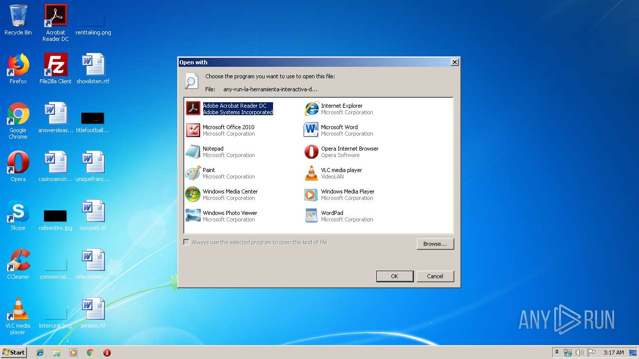Select the selectionetc... document on desktop

pyautogui.click(x=93, y=264)
